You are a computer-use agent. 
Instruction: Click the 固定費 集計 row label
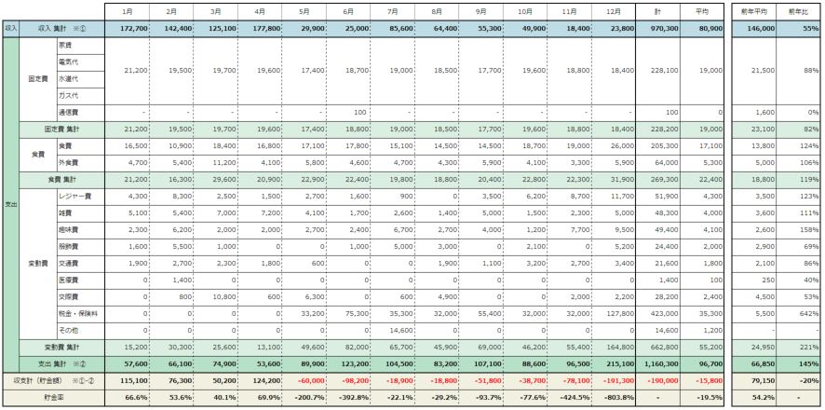pyautogui.click(x=62, y=130)
